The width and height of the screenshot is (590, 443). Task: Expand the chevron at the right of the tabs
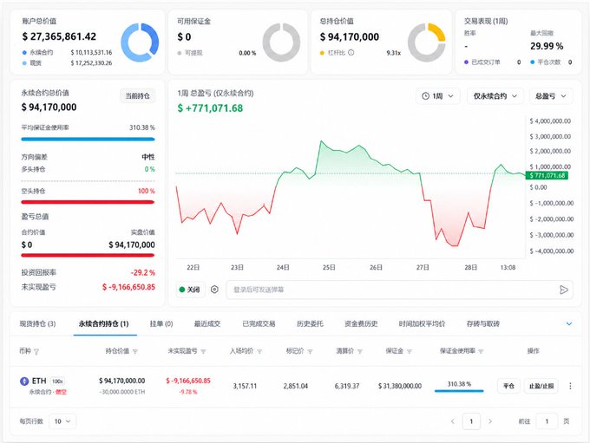569,323
